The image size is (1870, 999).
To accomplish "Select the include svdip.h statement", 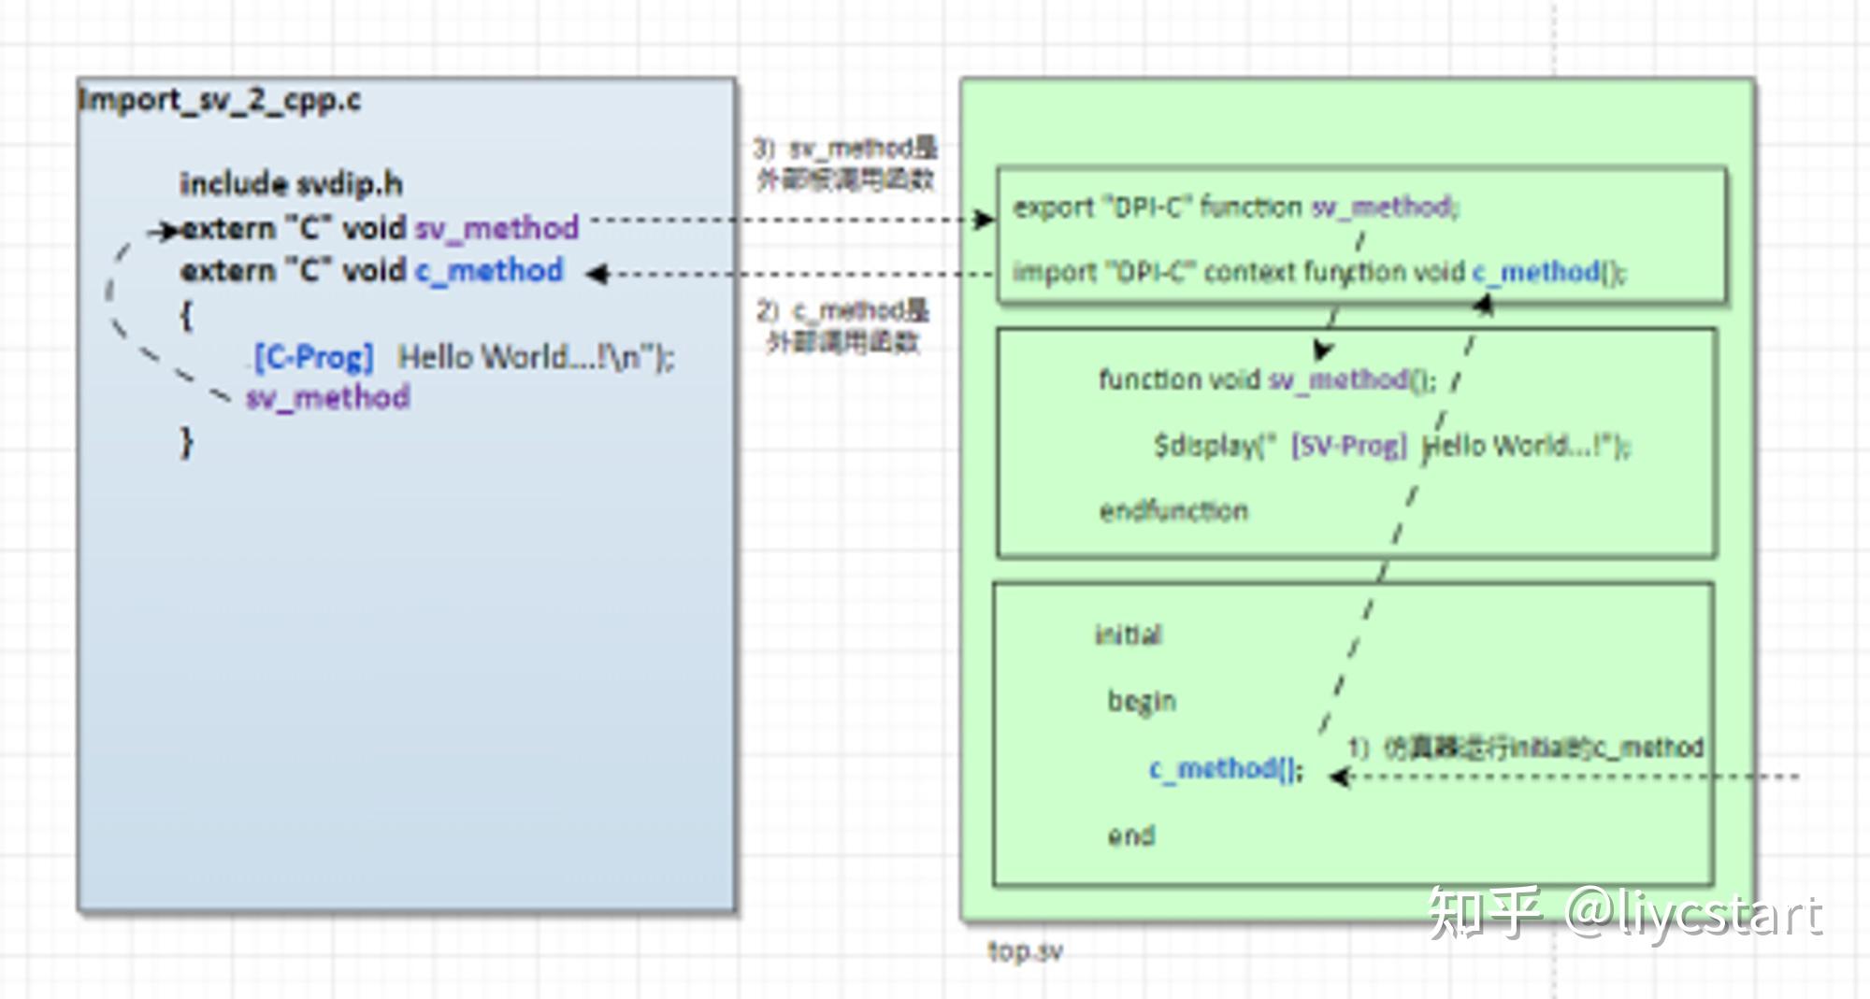I will pyautogui.click(x=290, y=183).
